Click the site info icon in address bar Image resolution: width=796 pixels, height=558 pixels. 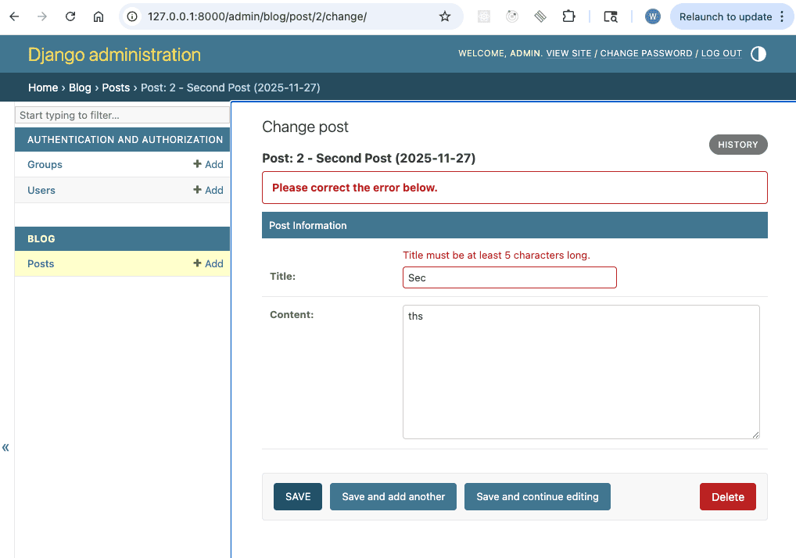click(x=133, y=16)
